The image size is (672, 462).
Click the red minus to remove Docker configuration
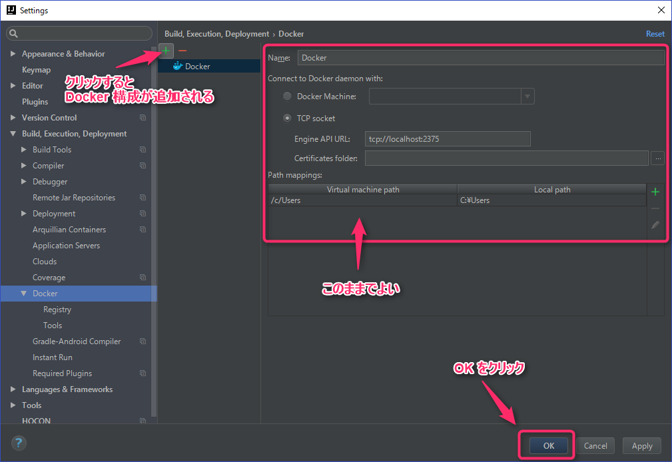click(x=182, y=51)
